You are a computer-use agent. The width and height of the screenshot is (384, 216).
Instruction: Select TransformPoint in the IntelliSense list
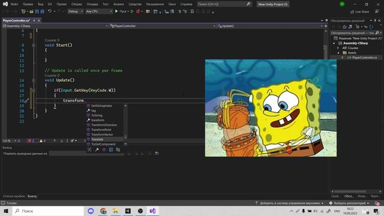point(105,130)
